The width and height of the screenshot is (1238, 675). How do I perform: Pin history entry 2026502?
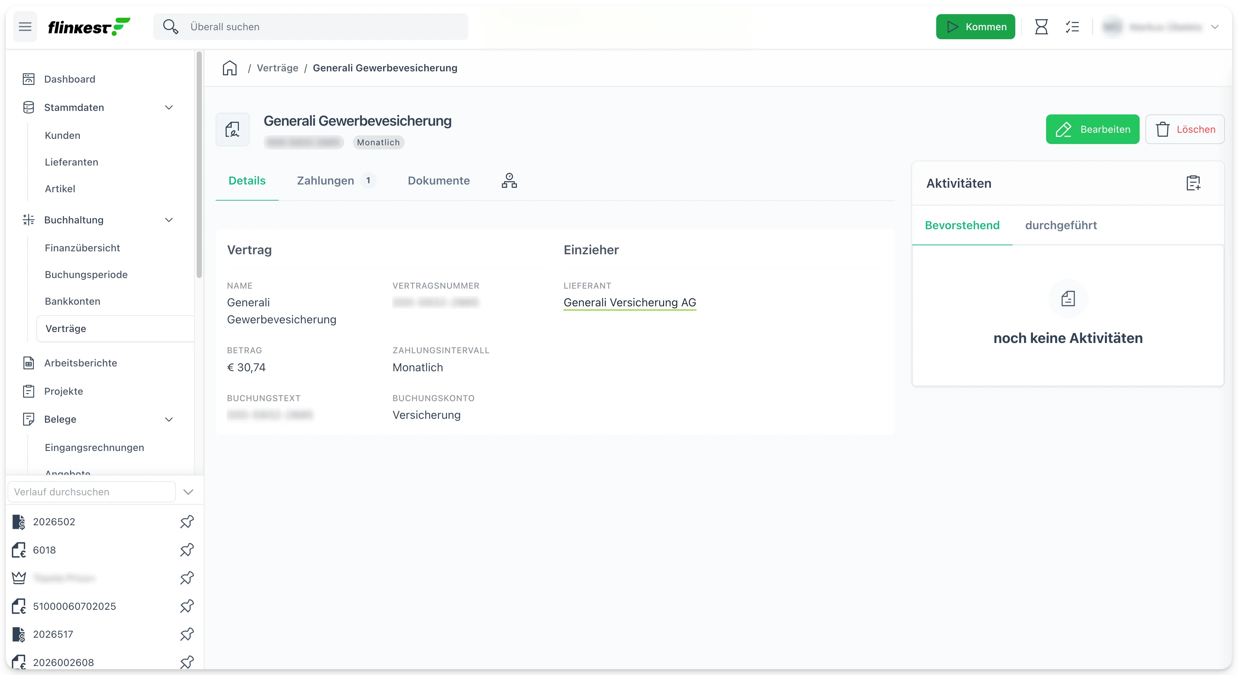[x=187, y=522]
